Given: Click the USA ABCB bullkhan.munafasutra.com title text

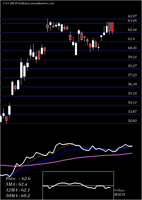Looking at the screenshot, I should (28, 3).
